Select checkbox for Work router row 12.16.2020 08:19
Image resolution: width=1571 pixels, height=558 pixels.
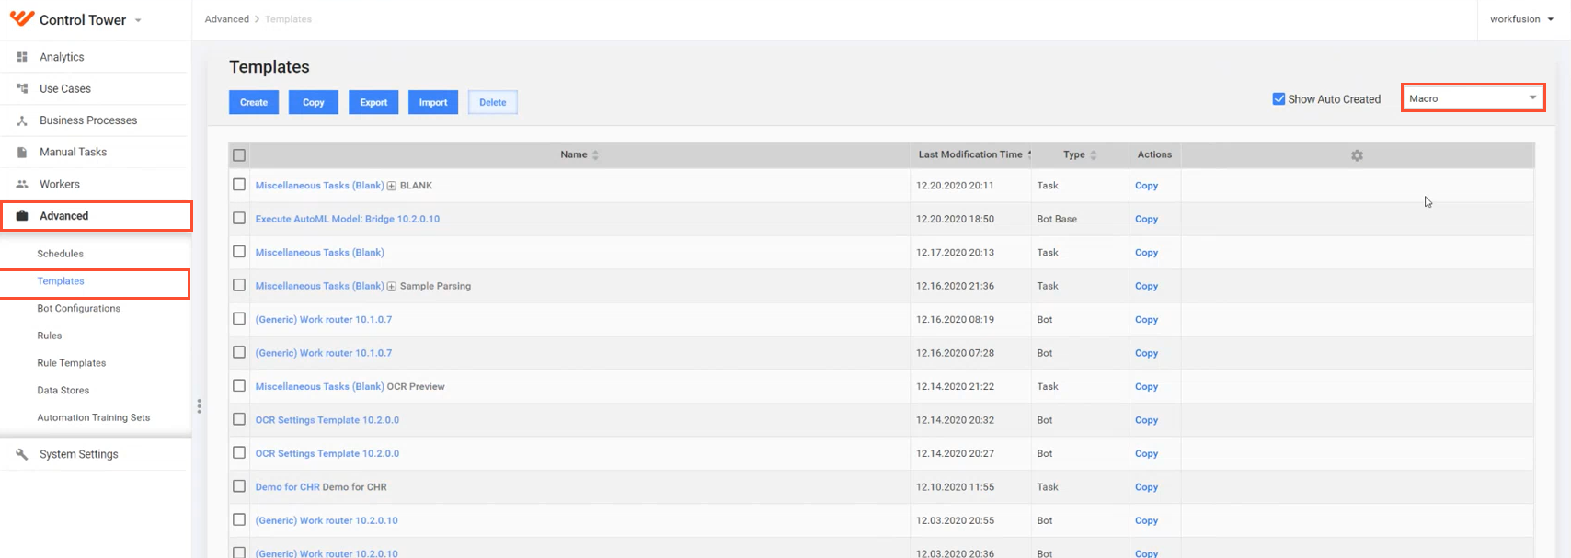click(x=239, y=319)
